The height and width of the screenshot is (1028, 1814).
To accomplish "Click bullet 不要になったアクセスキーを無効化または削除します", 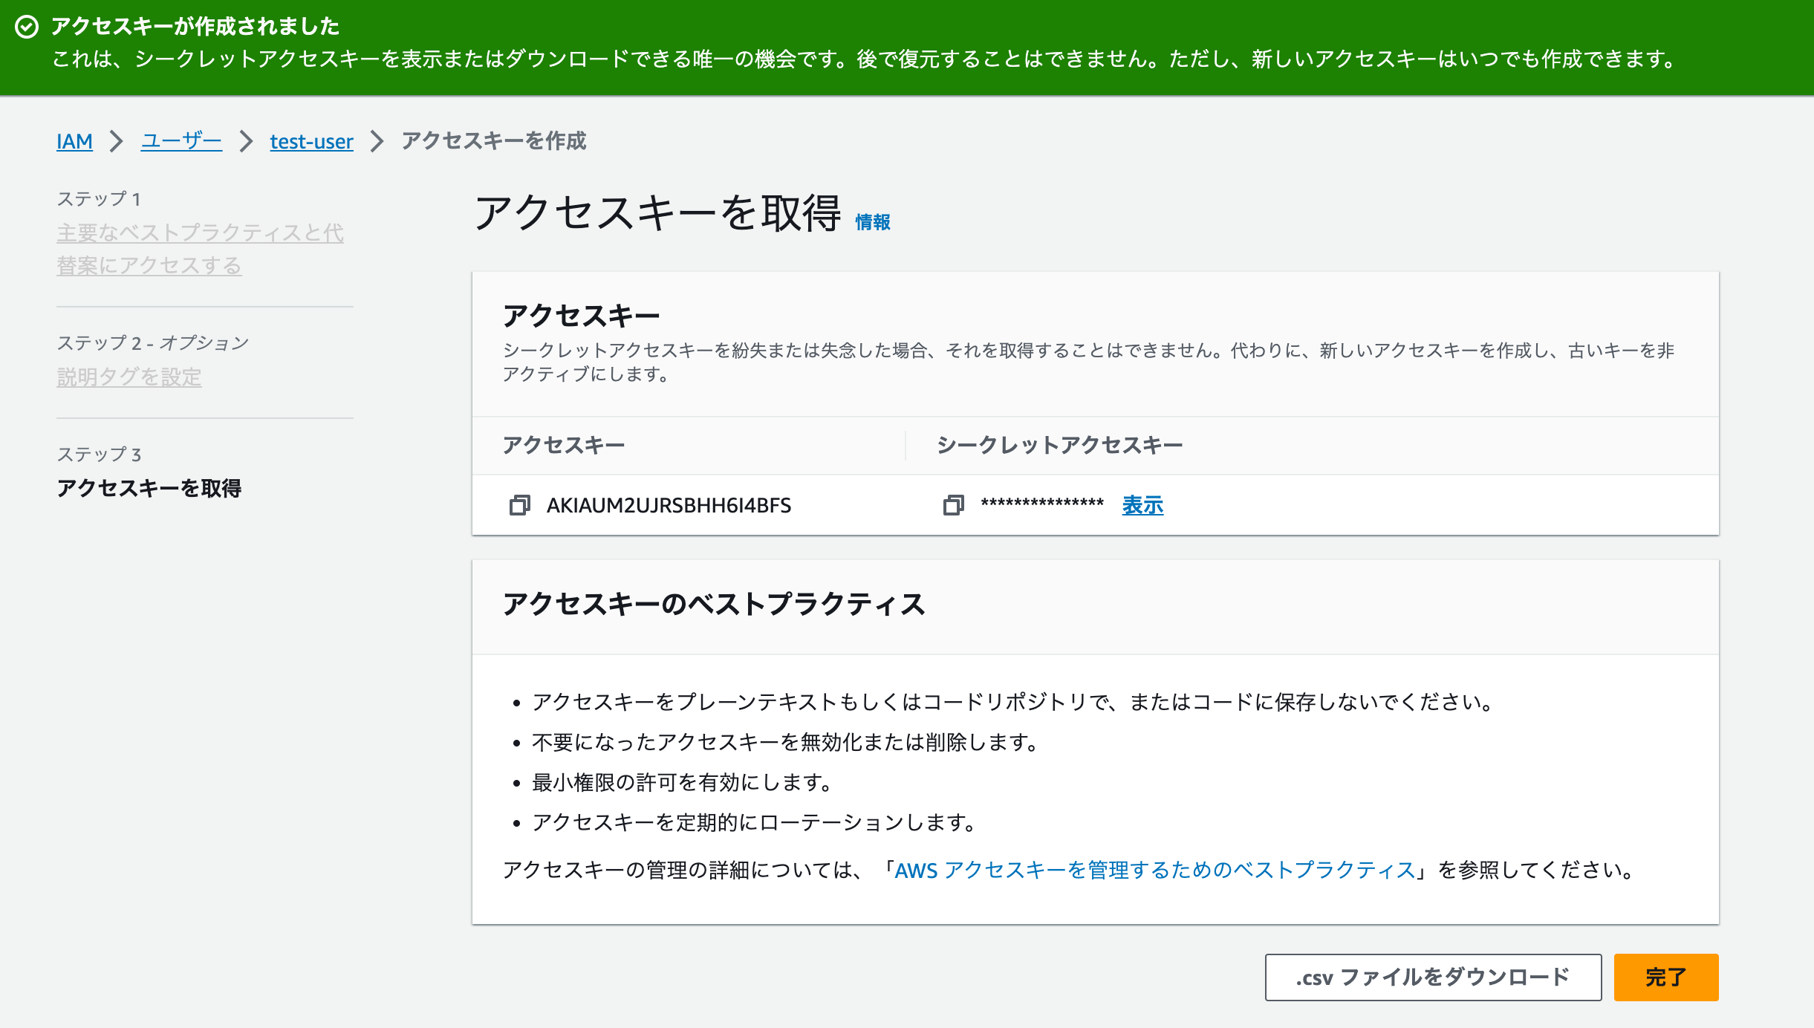I will [x=787, y=742].
